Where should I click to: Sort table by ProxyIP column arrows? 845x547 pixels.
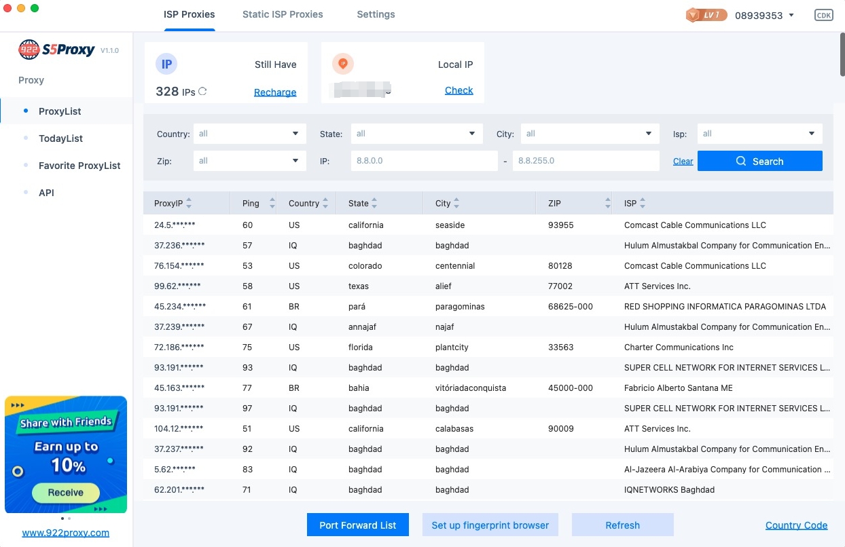[x=189, y=203]
